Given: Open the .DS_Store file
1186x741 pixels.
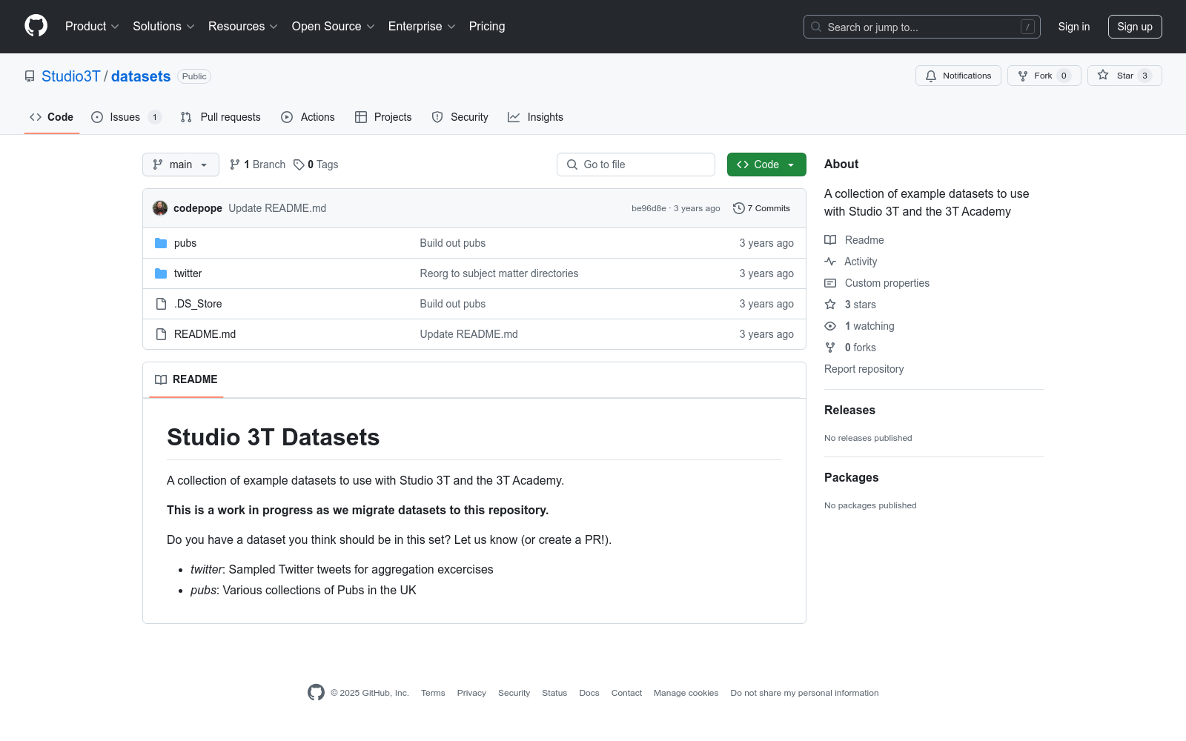Looking at the screenshot, I should pyautogui.click(x=198, y=304).
